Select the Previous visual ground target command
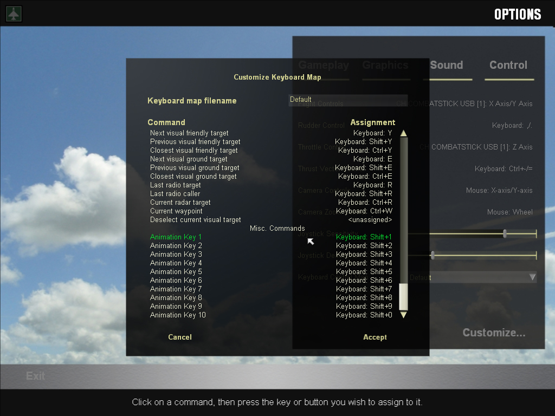This screenshot has width=555, height=416. tap(195, 168)
